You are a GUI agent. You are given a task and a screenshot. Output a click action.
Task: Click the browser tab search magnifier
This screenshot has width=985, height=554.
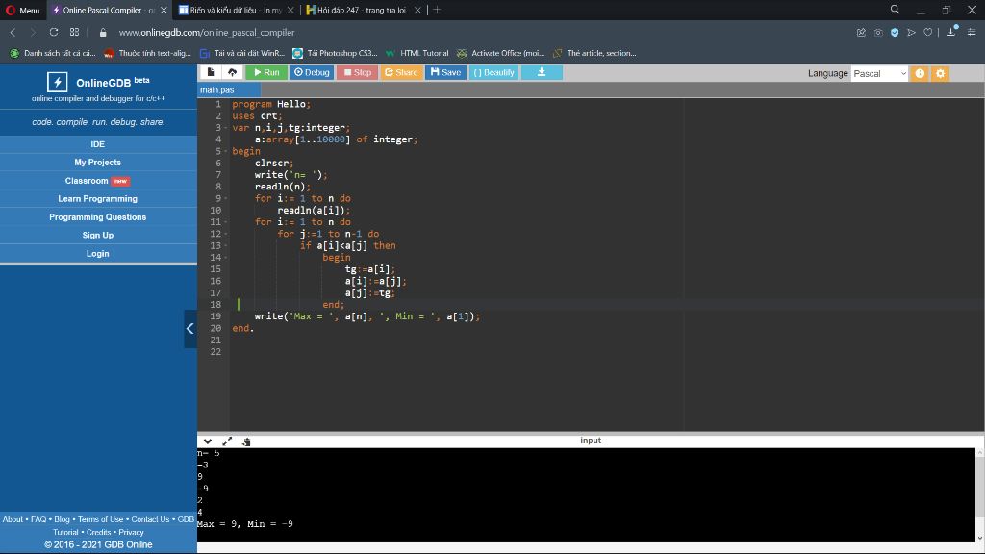896,10
